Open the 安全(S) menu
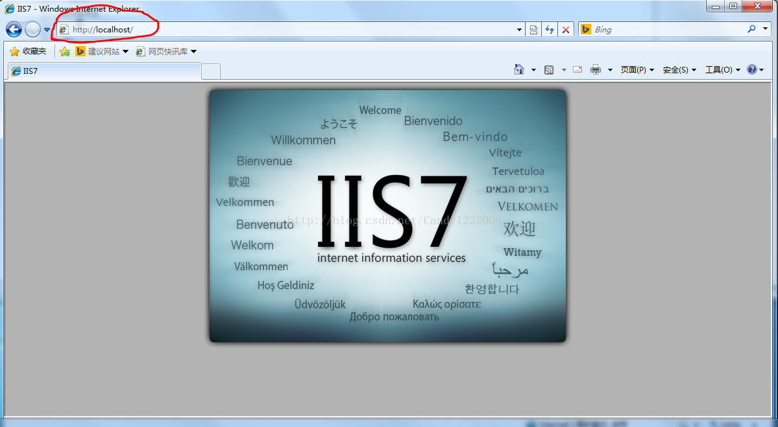778x427 pixels. tap(680, 70)
